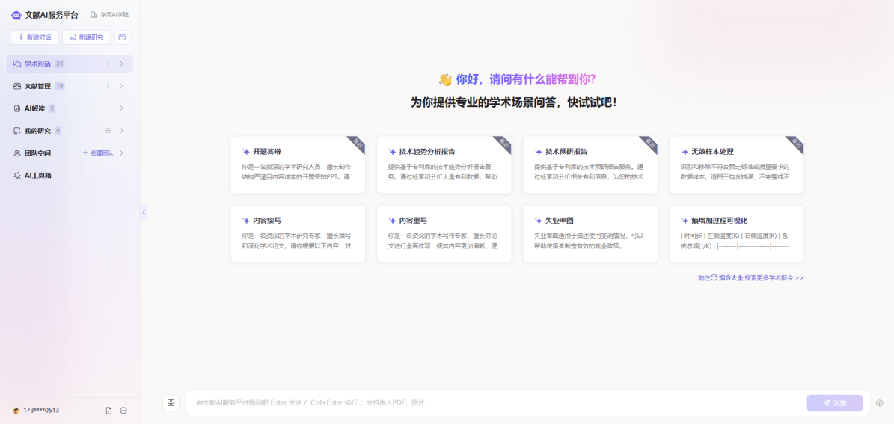The image size is (894, 424).
Task: Open three-dot menu for 文献管理
Action: coord(108,86)
